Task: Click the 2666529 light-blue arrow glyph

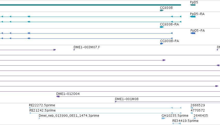Action: tap(192, 108)
